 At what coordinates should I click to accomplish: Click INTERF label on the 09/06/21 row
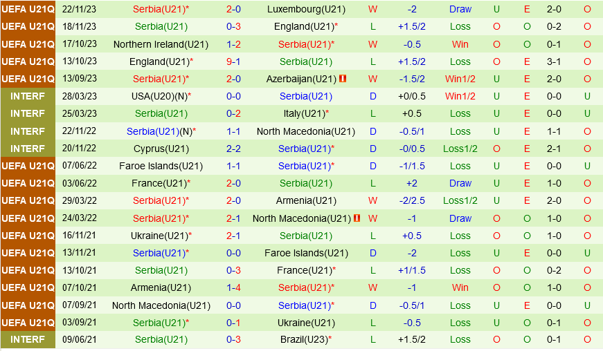point(28,340)
